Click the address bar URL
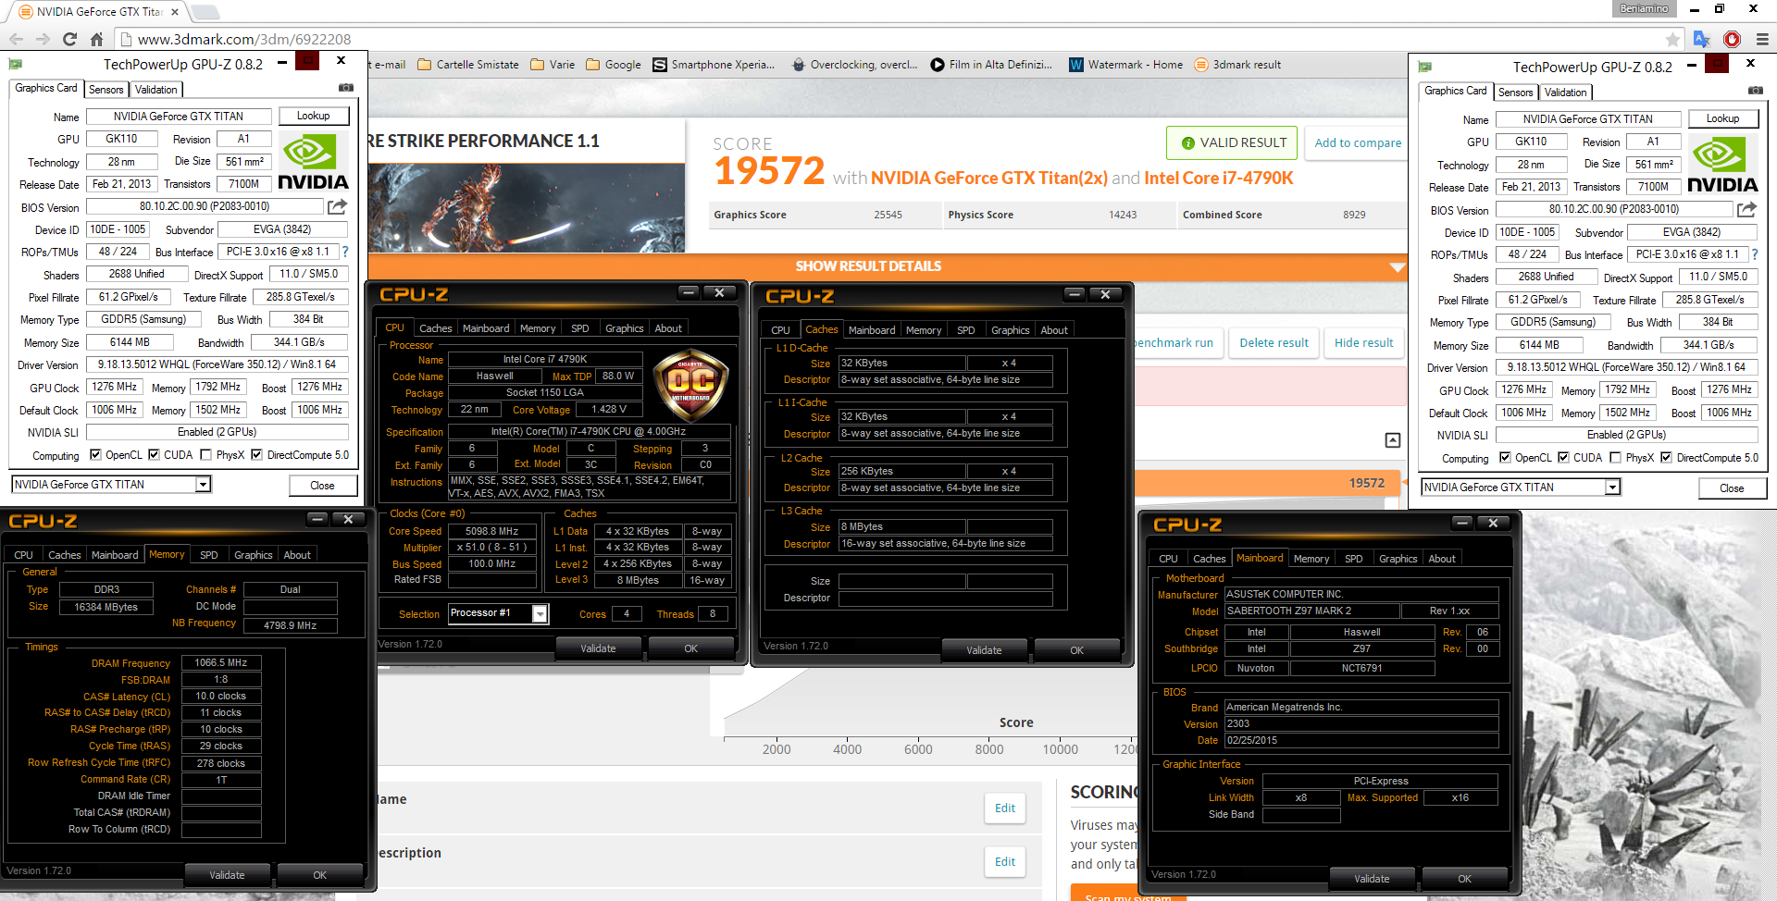 click(x=244, y=39)
